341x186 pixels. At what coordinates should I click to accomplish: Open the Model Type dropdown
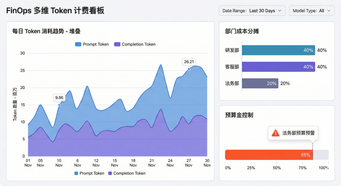pyautogui.click(x=312, y=11)
